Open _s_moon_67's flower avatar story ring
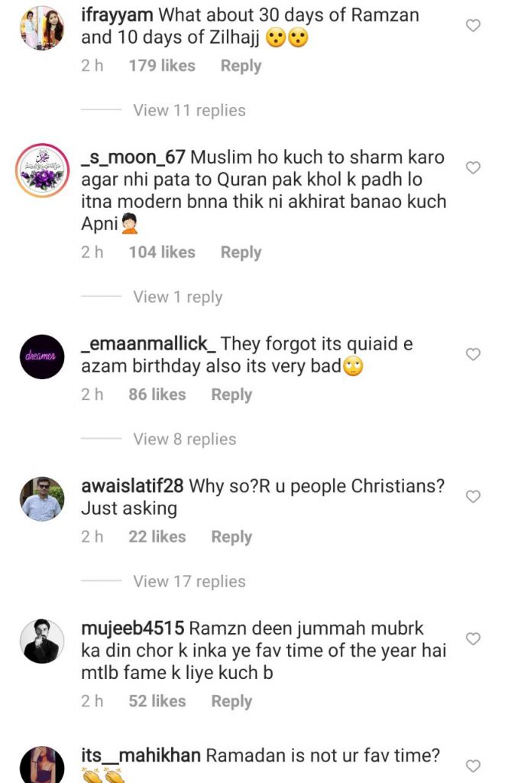508x783 pixels. point(43,170)
